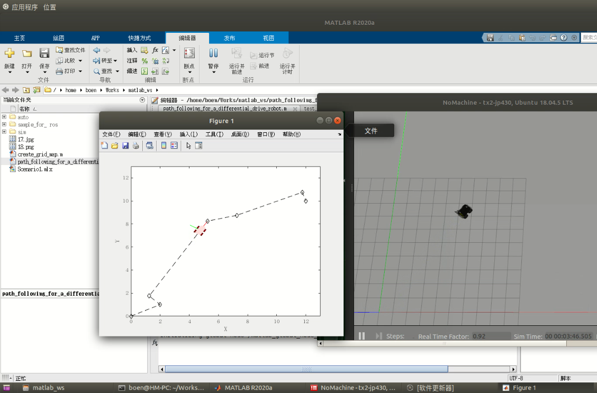Image resolution: width=597 pixels, height=393 pixels.
Task: Switch to the 视图 (View) ribbon tab
Action: pos(268,38)
